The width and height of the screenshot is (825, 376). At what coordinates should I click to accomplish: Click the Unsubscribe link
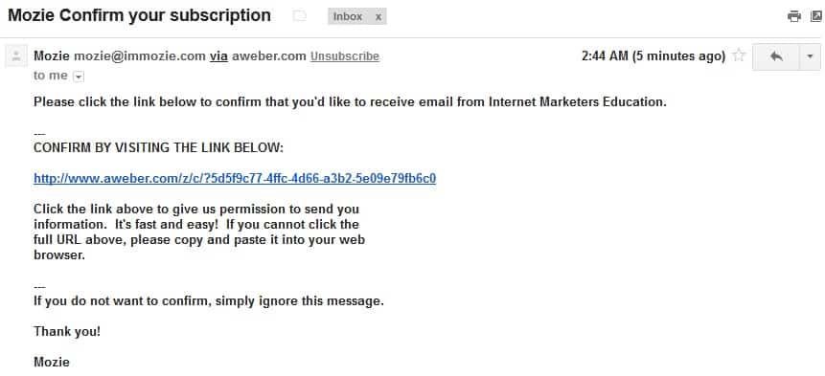pyautogui.click(x=345, y=56)
